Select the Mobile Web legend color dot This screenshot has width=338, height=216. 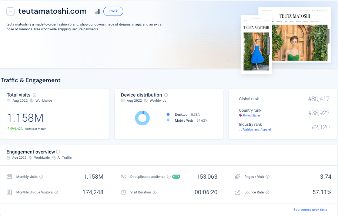click(x=168, y=120)
